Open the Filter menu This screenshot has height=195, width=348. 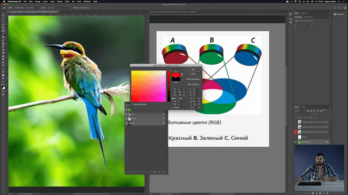(67, 1)
